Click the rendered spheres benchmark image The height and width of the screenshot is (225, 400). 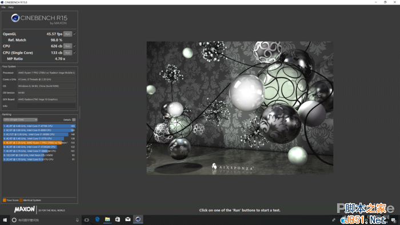[240, 108]
